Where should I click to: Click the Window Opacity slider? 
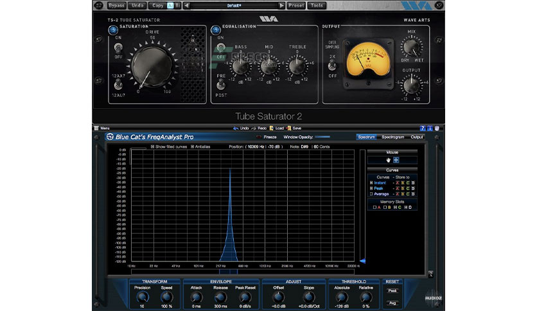[322, 137]
